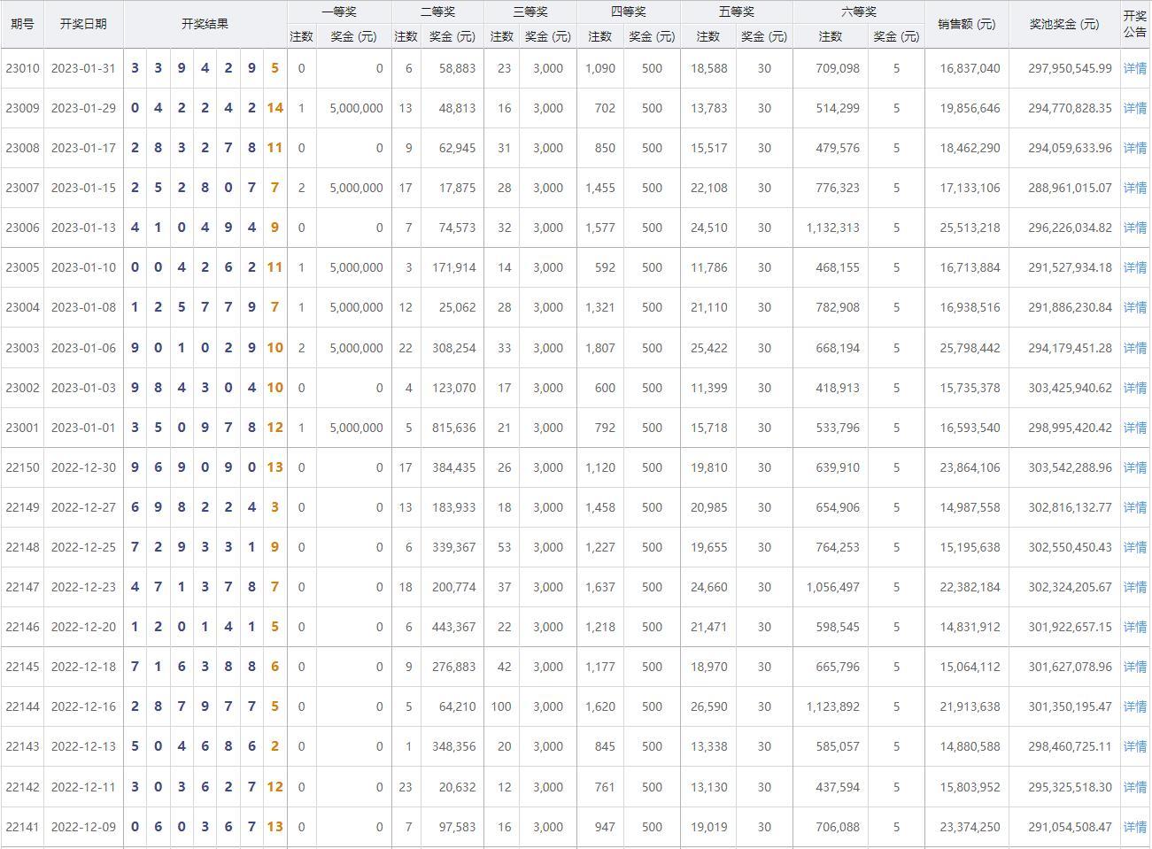1152x849 pixels.
Task: Open 详情 link for draw 23010
Action: [1134, 68]
